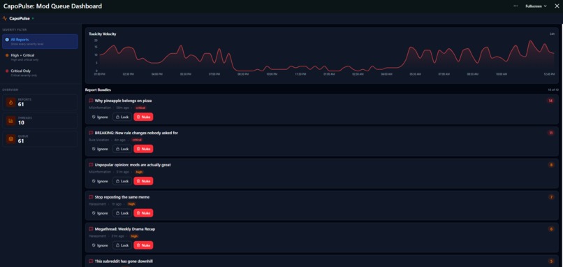The height and width of the screenshot is (267, 563).
Task: Click the Toxicity Velocity chart heading
Action: coord(103,34)
